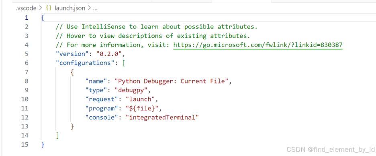Click "For more information, visit:" comment text
The image size is (376, 156).
coord(113,45)
